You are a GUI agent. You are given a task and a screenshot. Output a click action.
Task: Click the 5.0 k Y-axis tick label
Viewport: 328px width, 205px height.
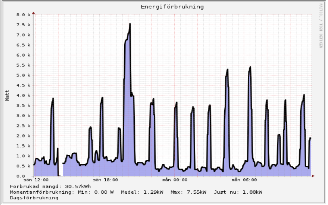[x=23, y=75]
